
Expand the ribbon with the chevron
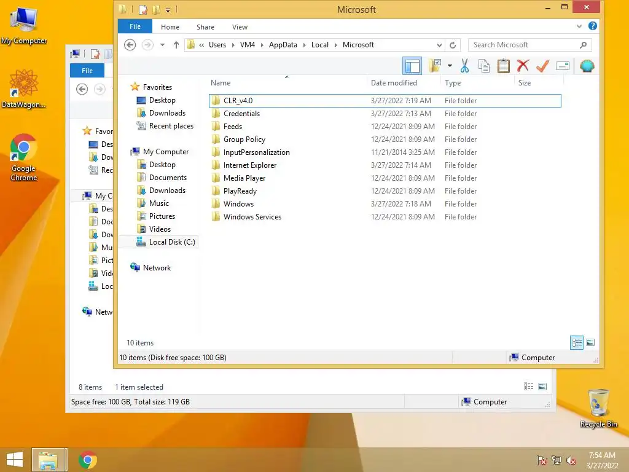coord(579,26)
